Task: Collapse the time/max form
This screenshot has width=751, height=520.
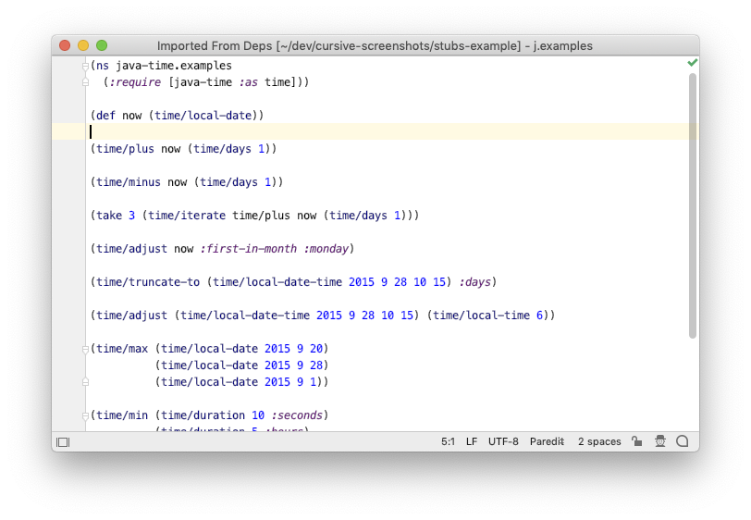Action: click(85, 349)
